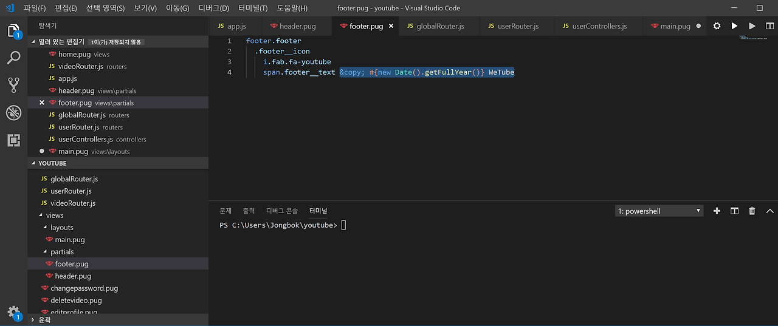This screenshot has height=326, width=778.
Task: Switch to the userRouter.js editor tab
Action: click(x=517, y=26)
